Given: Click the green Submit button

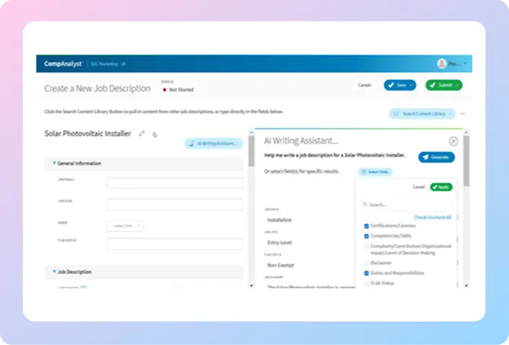Looking at the screenshot, I should coord(443,85).
